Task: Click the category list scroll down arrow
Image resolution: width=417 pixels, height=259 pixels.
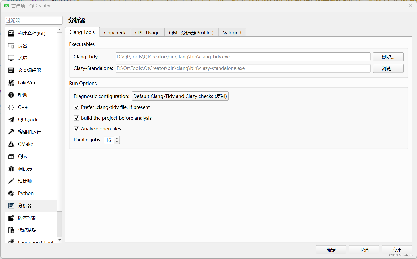Action: 60,240
